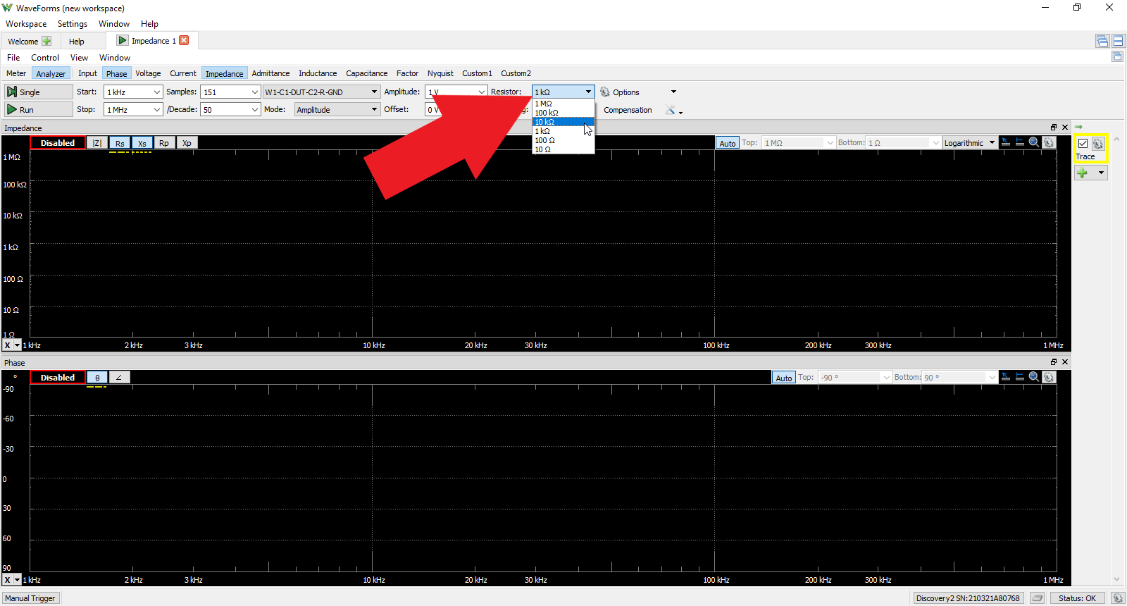
Task: Expand the Start frequency dropdown
Action: click(x=156, y=92)
